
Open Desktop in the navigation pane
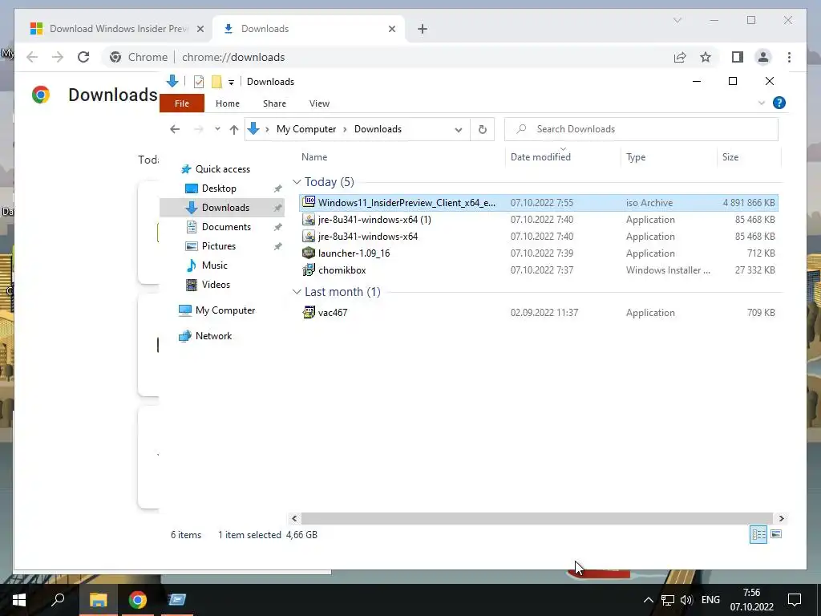coord(219,188)
